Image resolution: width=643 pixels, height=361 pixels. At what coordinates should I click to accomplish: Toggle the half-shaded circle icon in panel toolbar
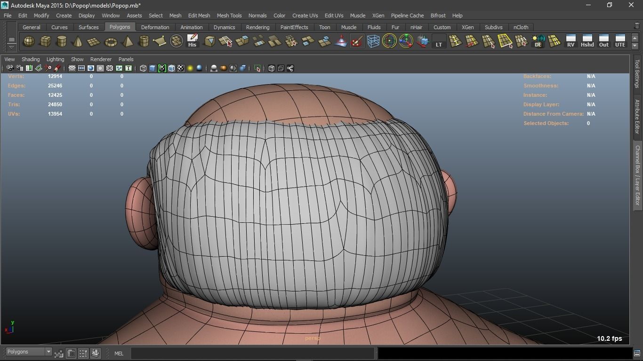point(233,69)
